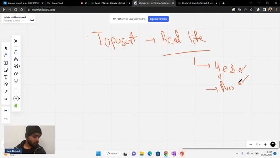Pick the green color swatch

tap(16, 106)
